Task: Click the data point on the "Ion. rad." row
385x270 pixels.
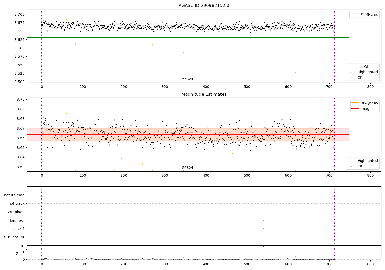Action: [x=264, y=220]
